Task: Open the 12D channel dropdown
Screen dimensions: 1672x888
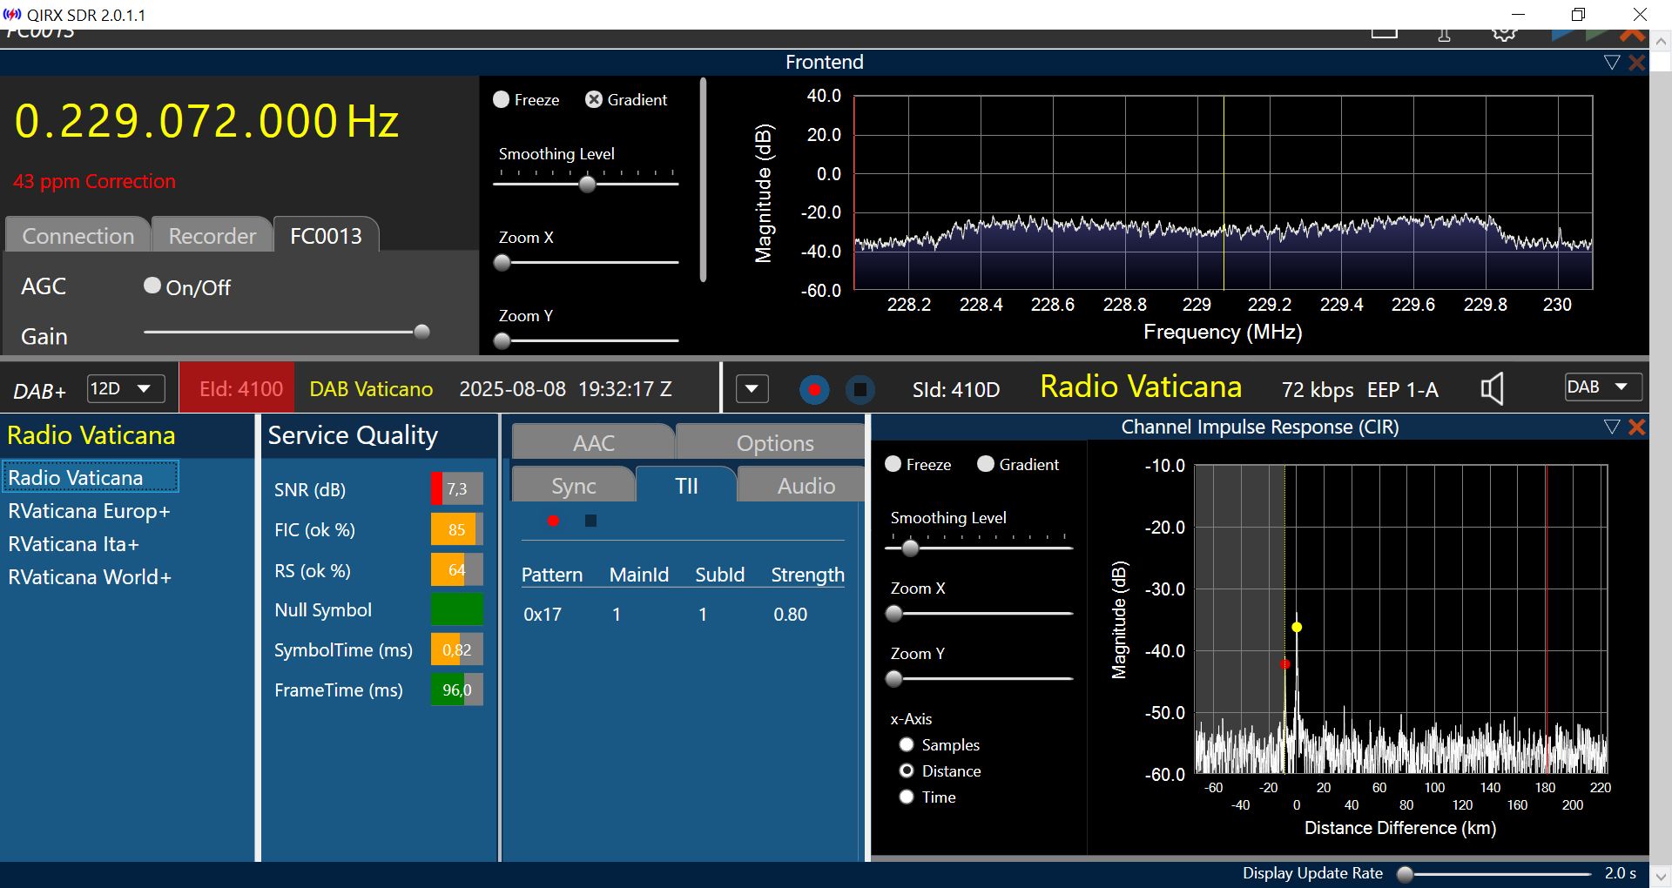Action: [126, 388]
